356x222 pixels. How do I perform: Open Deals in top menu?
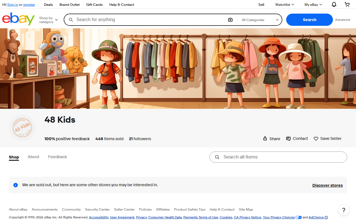(x=48, y=4)
